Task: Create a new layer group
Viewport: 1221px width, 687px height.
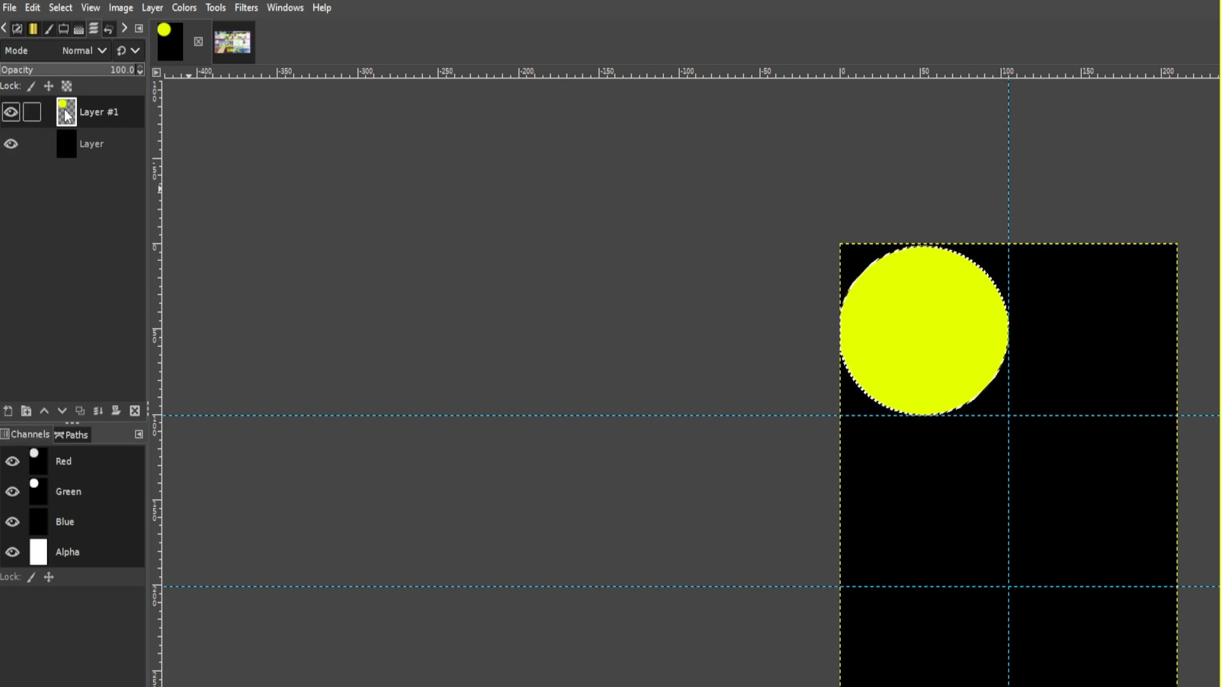Action: 26,411
